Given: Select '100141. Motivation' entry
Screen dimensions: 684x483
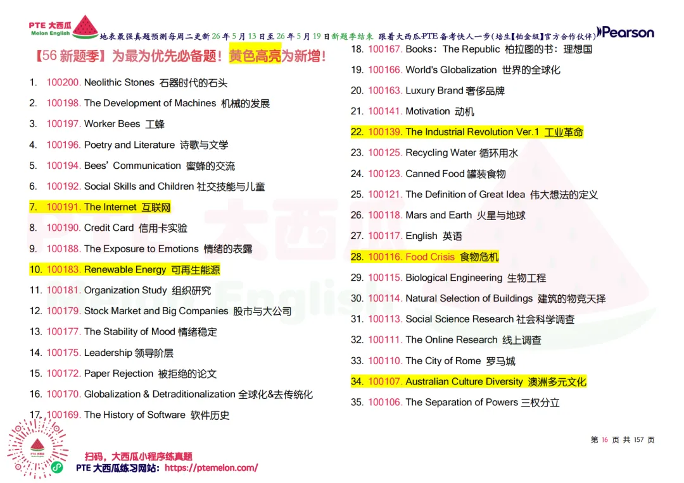Looking at the screenshot, I should point(412,111).
